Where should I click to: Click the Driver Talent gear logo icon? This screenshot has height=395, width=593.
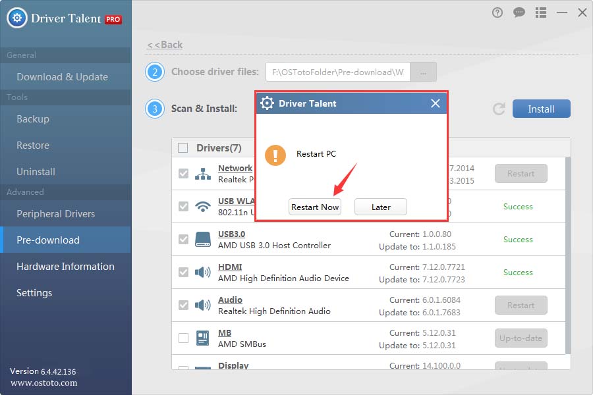point(17,18)
